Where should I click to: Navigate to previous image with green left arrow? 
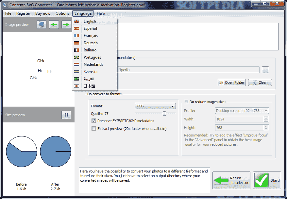click(x=54, y=25)
